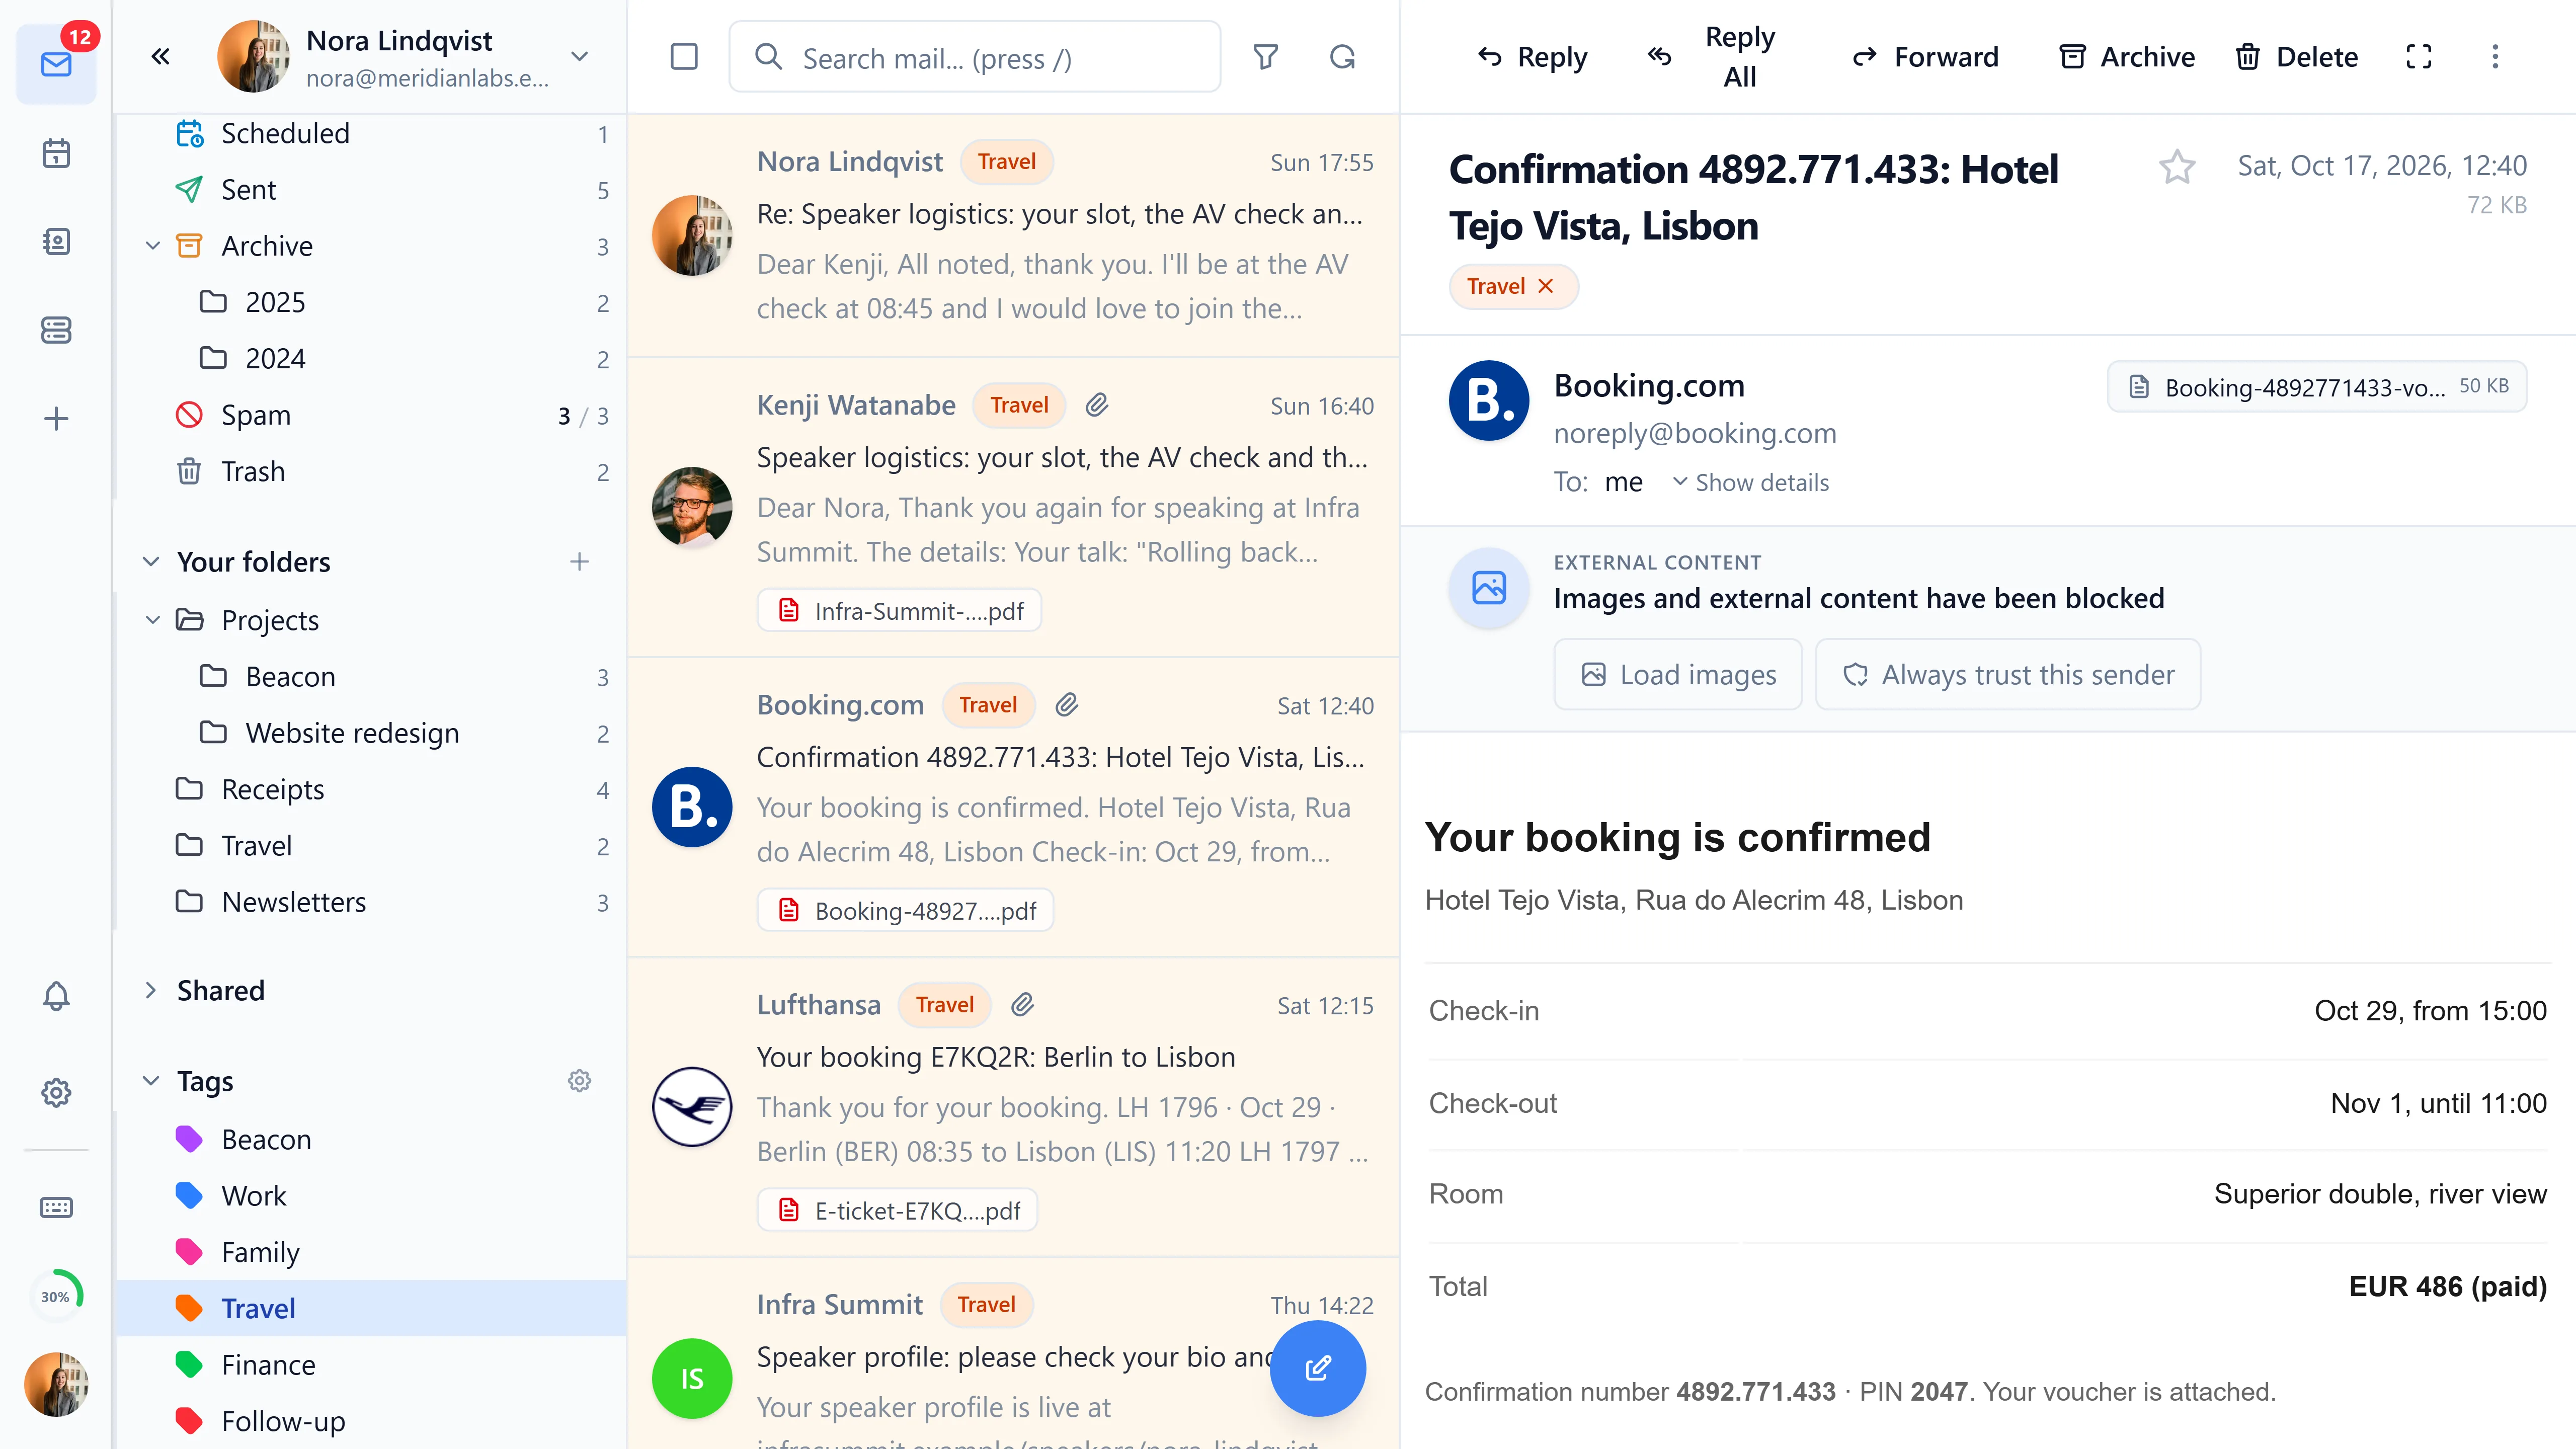2576x1449 pixels.
Task: Forward the booking confirmation
Action: (1925, 57)
